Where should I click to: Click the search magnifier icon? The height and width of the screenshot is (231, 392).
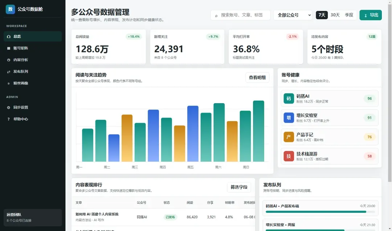[x=216, y=16]
